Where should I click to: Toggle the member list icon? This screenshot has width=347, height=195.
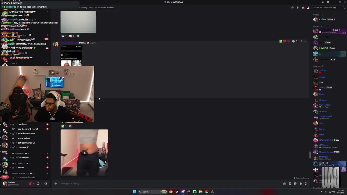tap(309, 8)
